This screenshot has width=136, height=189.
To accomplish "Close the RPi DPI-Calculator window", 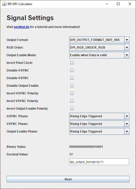I will [x=130, y=4].
